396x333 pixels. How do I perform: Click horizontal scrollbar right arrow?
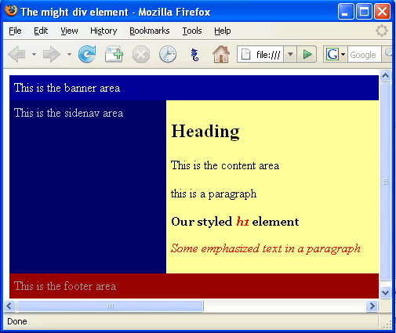[x=372, y=306]
